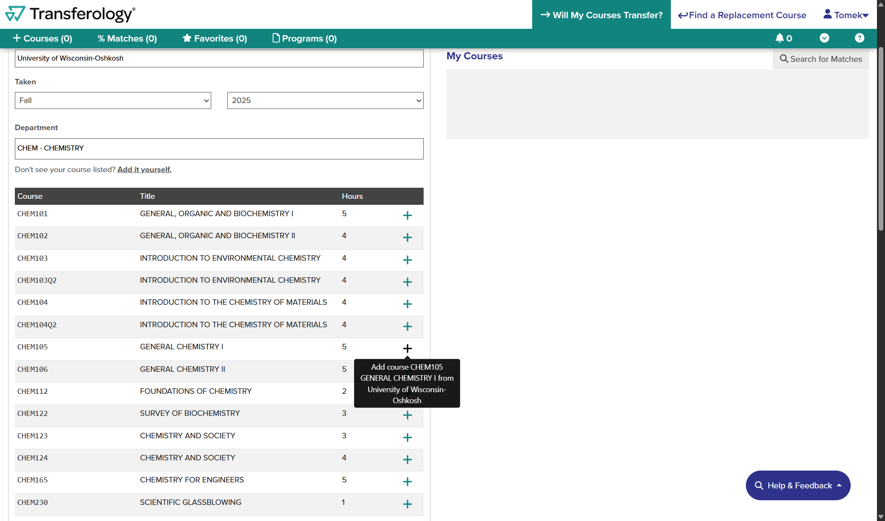Click the Title column header
The image size is (885, 521).
pyautogui.click(x=147, y=196)
